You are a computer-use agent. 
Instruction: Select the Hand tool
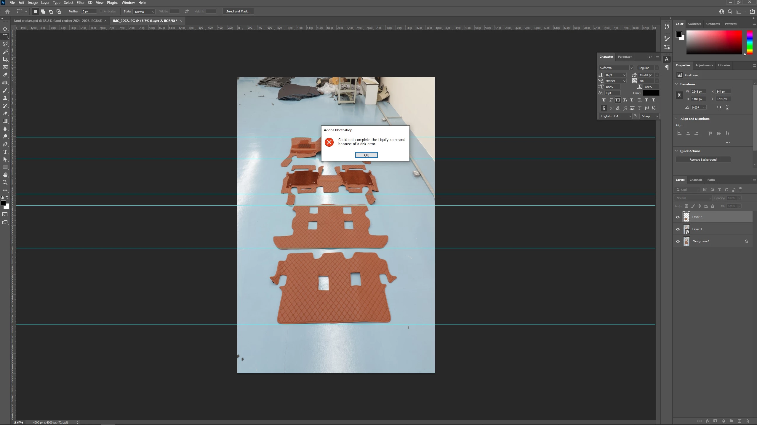pyautogui.click(x=5, y=175)
